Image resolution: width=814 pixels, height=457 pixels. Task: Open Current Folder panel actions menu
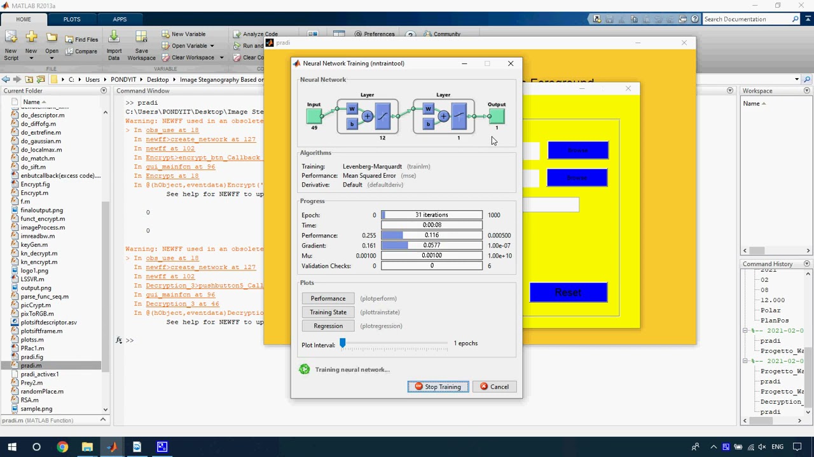click(x=104, y=91)
